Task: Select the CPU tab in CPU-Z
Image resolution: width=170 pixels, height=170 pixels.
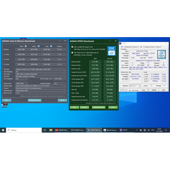Action: pos(122,47)
